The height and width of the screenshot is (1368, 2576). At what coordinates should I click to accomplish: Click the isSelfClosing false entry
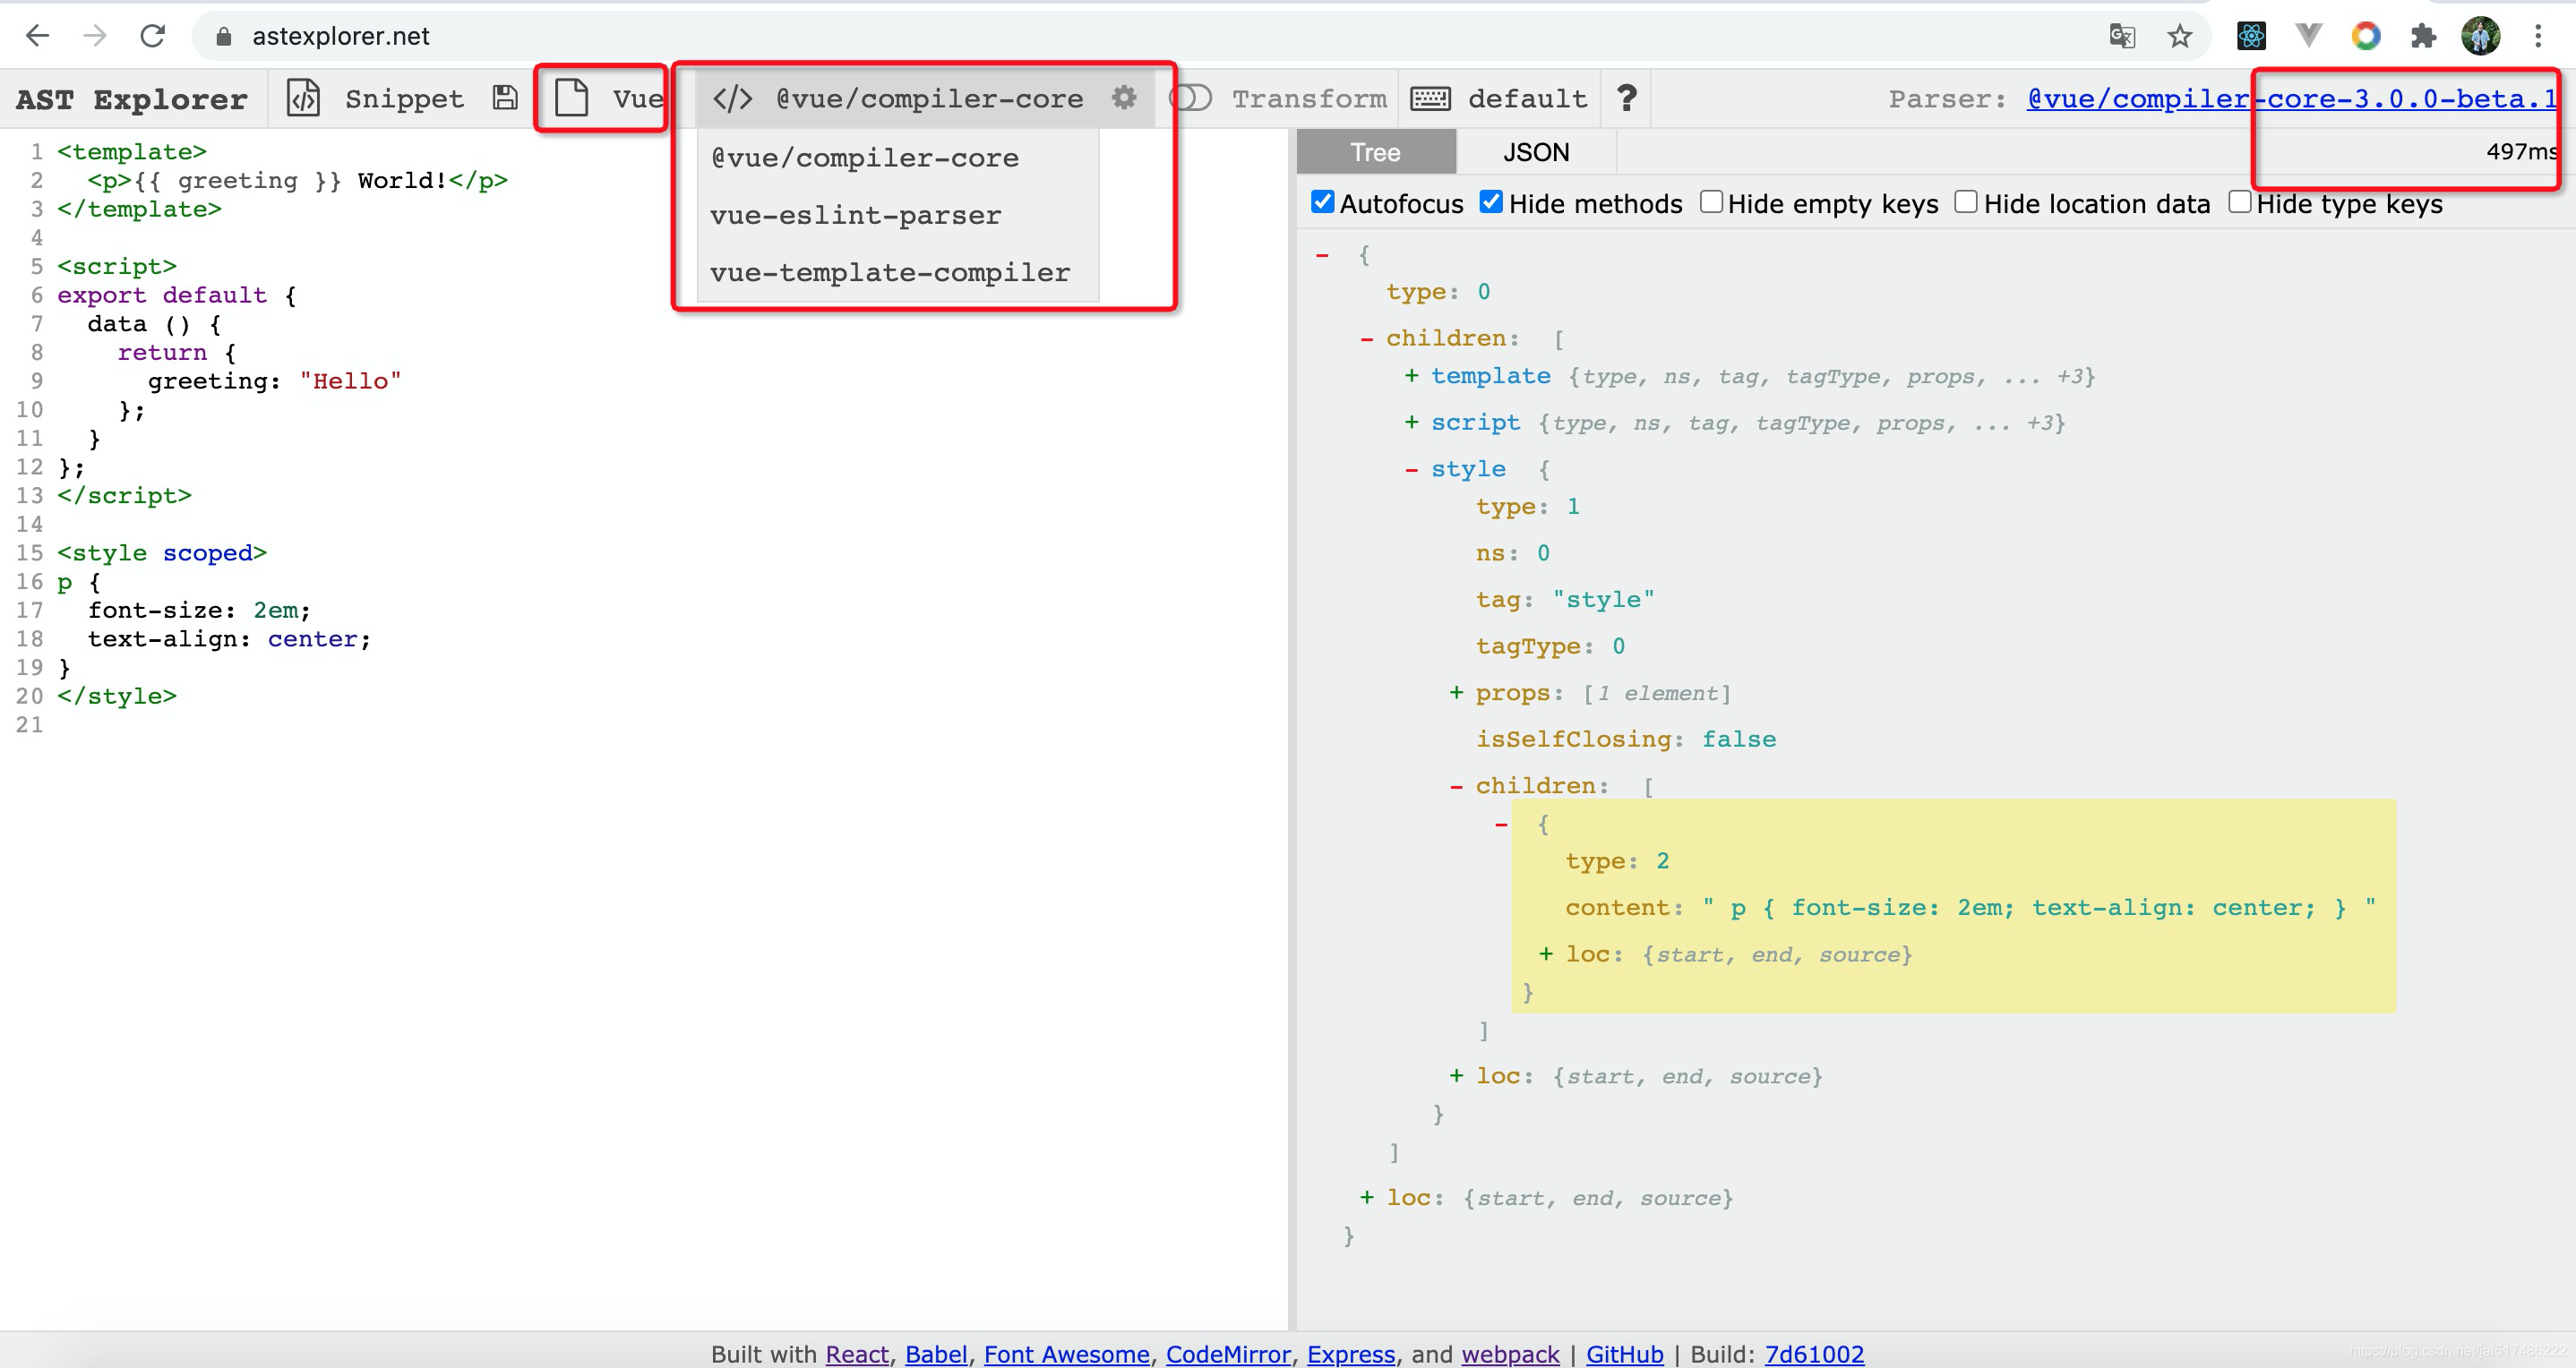tap(1626, 740)
